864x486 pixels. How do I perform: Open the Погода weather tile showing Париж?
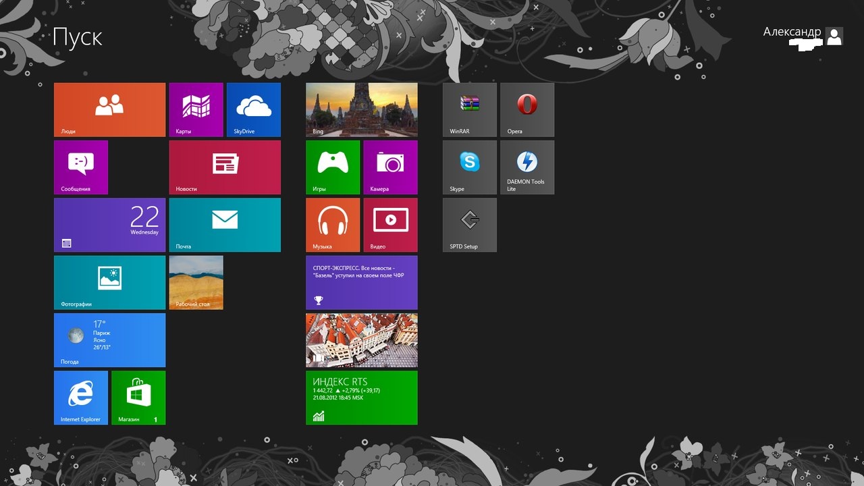109,340
